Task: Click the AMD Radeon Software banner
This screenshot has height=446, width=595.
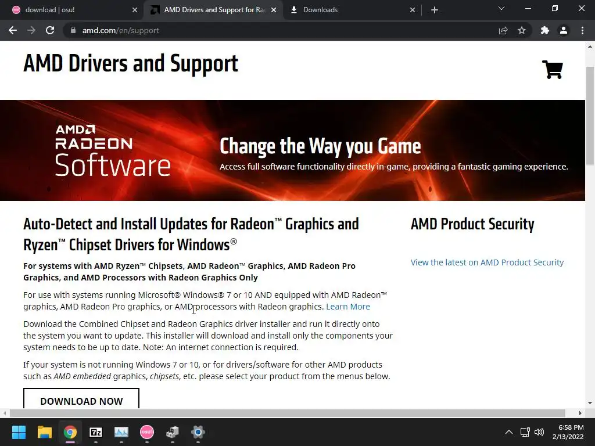Action: (x=292, y=150)
